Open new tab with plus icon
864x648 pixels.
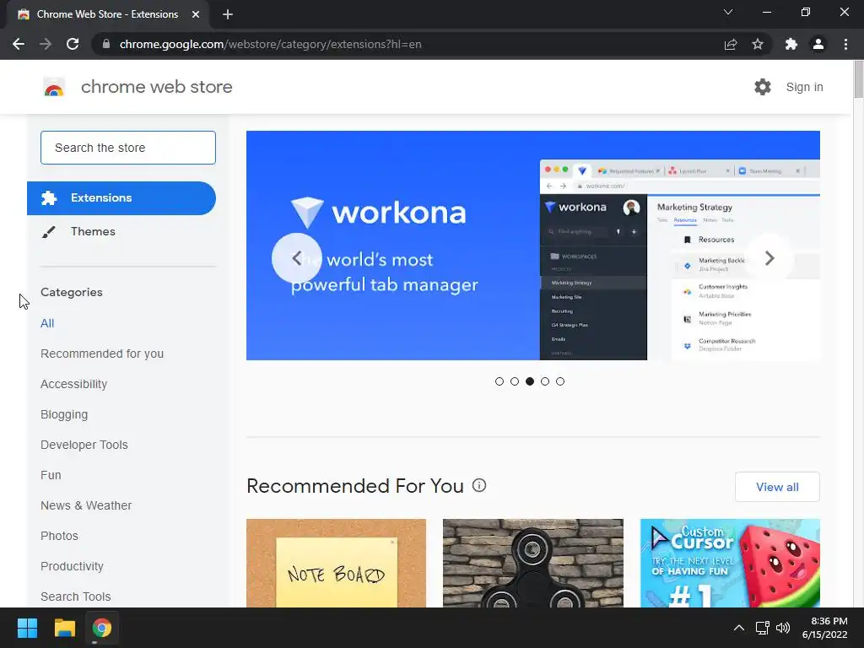point(228,14)
